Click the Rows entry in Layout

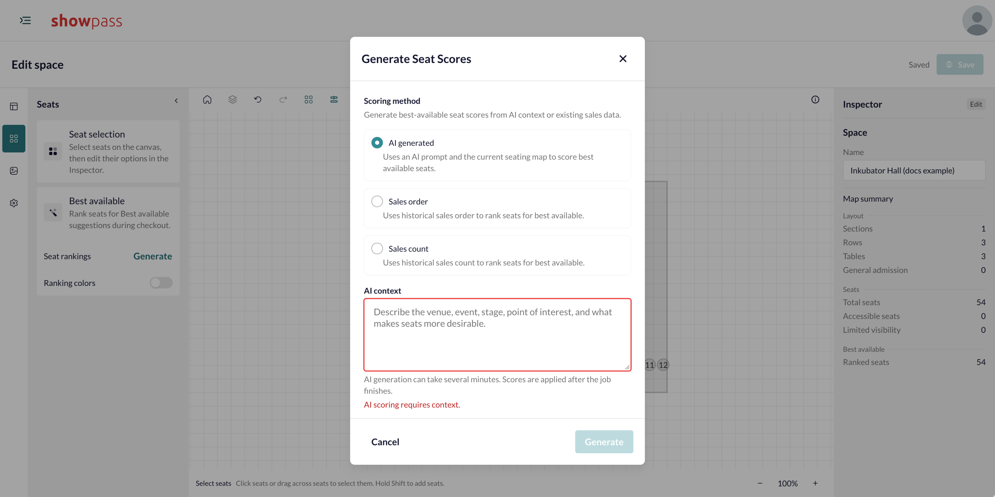click(x=914, y=242)
